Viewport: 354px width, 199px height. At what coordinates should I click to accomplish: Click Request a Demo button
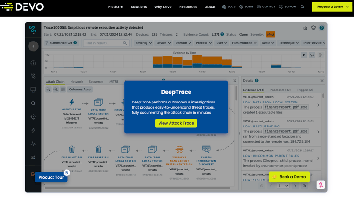332,7
